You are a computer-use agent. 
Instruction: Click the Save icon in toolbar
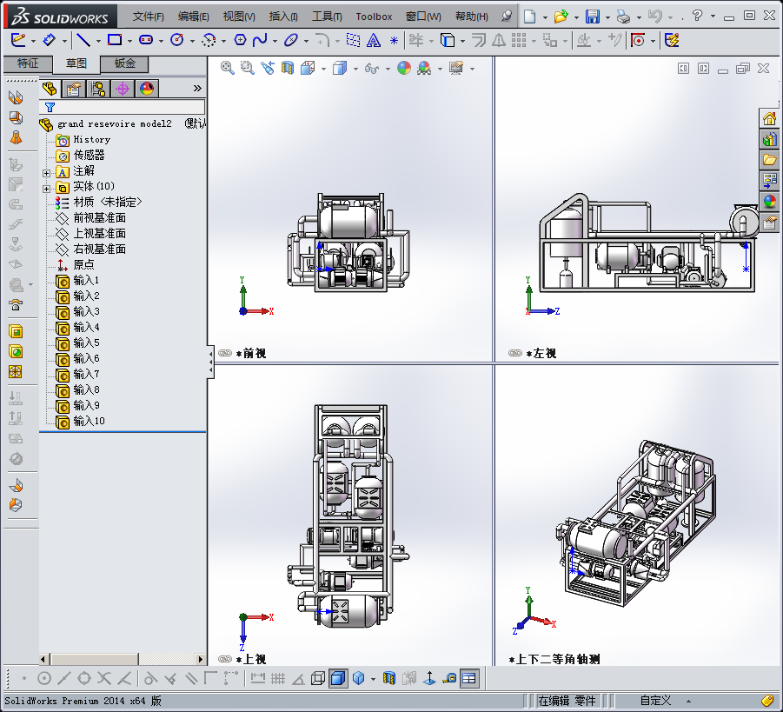click(592, 17)
